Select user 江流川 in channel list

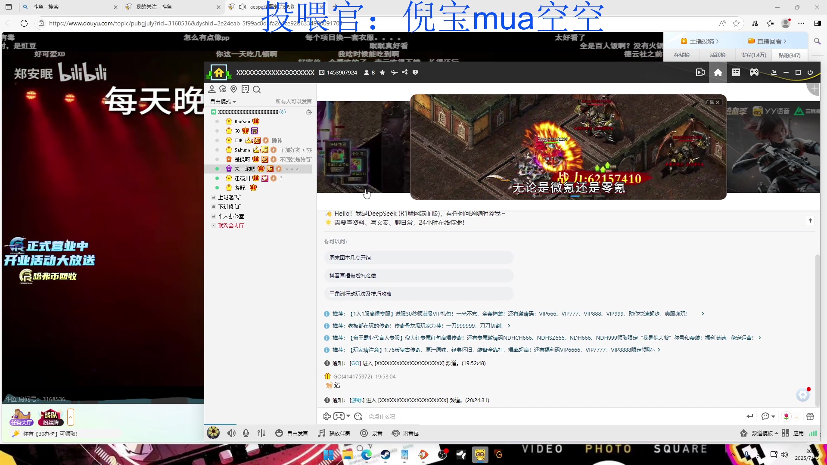pyautogui.click(x=242, y=178)
